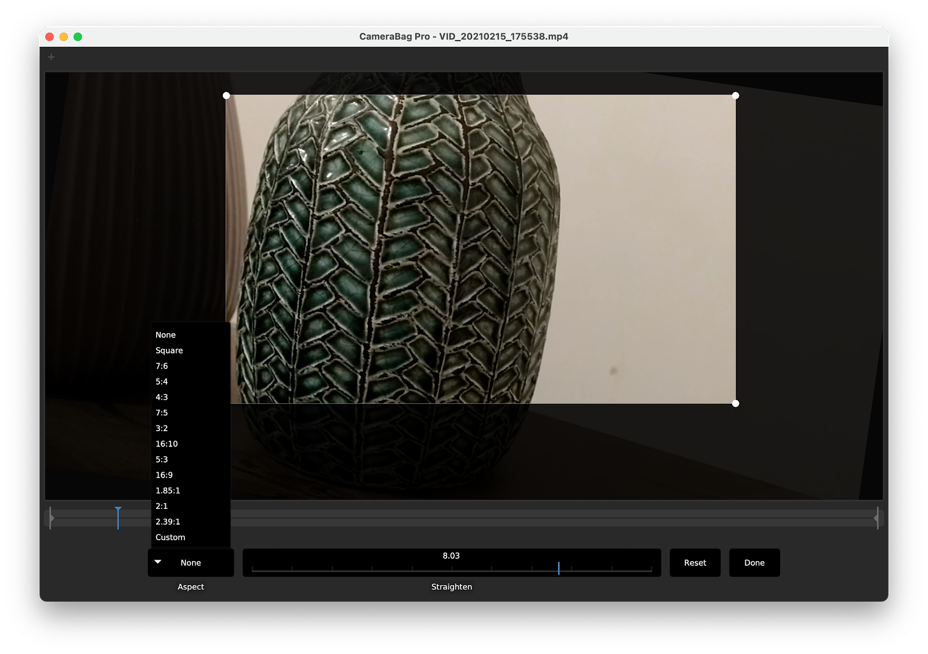Choose the "Square" aspect ratio

coord(169,350)
